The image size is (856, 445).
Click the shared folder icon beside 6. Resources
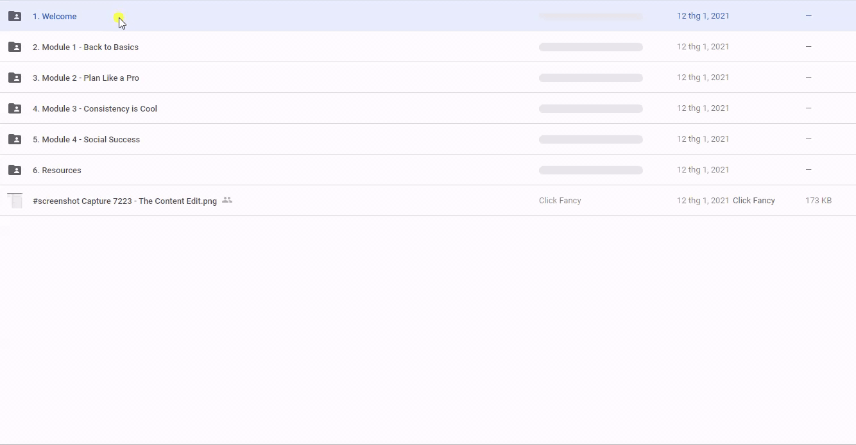click(x=15, y=170)
